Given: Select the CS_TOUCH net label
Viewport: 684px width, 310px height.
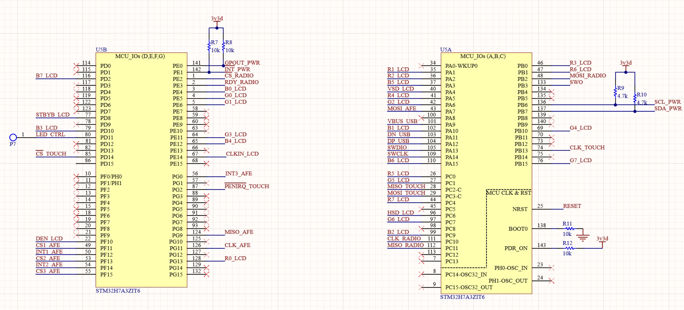Looking at the screenshot, I should (51, 154).
